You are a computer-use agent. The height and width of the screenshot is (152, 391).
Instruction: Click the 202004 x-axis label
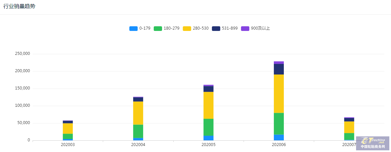[138, 144]
